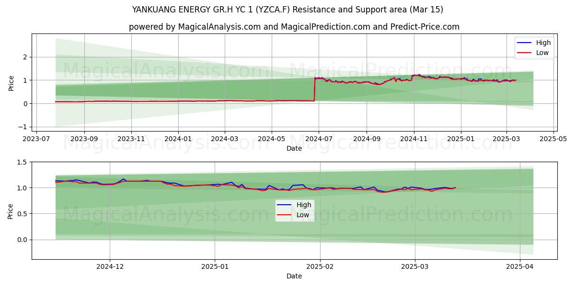
Task: Select the 'High' legend entry in top chart
Action: click(x=534, y=43)
